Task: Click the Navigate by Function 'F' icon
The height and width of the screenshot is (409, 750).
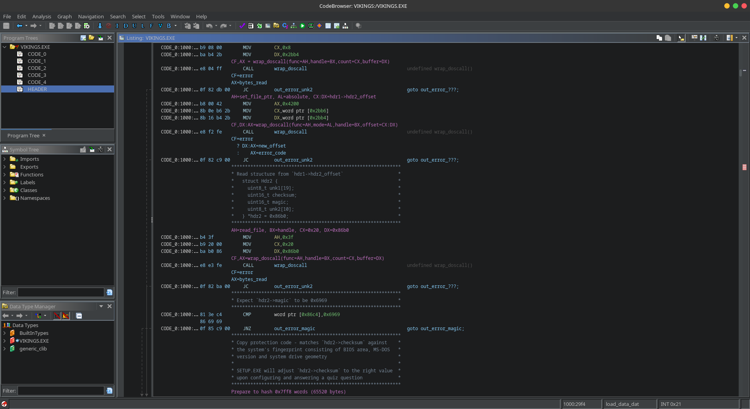Action: coord(151,26)
